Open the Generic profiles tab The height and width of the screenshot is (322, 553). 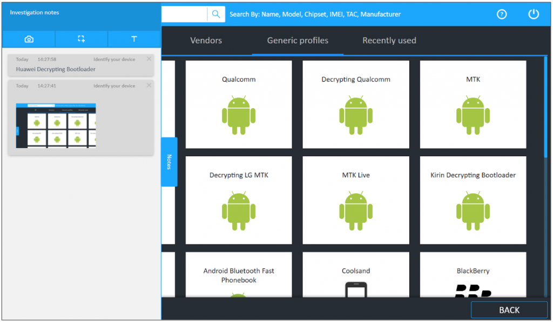click(298, 41)
